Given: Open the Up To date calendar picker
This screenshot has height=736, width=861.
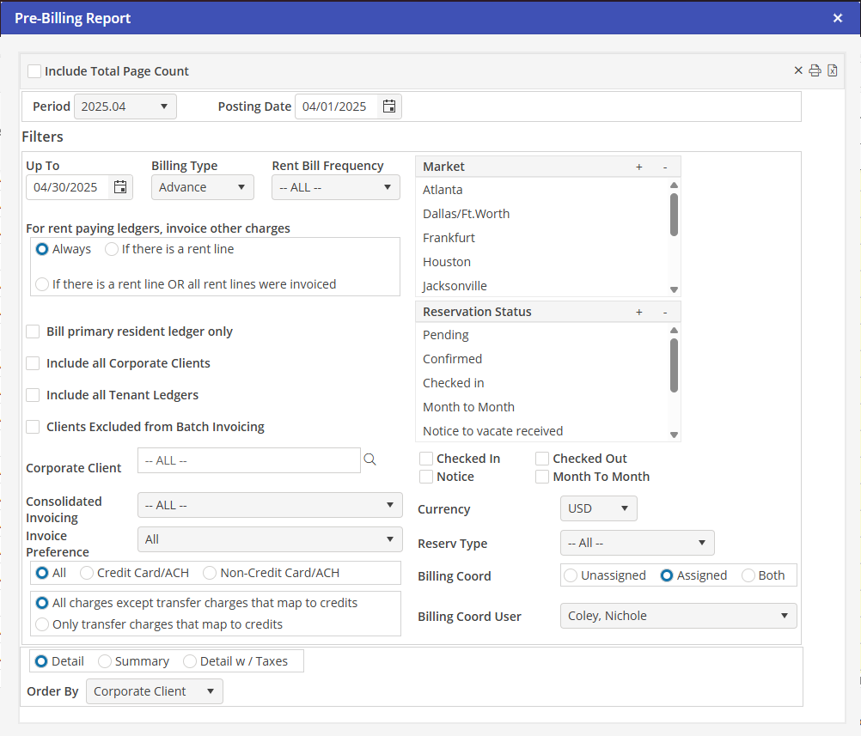Looking at the screenshot, I should coord(120,187).
